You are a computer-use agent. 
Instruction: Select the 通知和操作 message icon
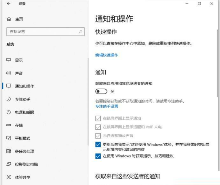(x=8, y=86)
